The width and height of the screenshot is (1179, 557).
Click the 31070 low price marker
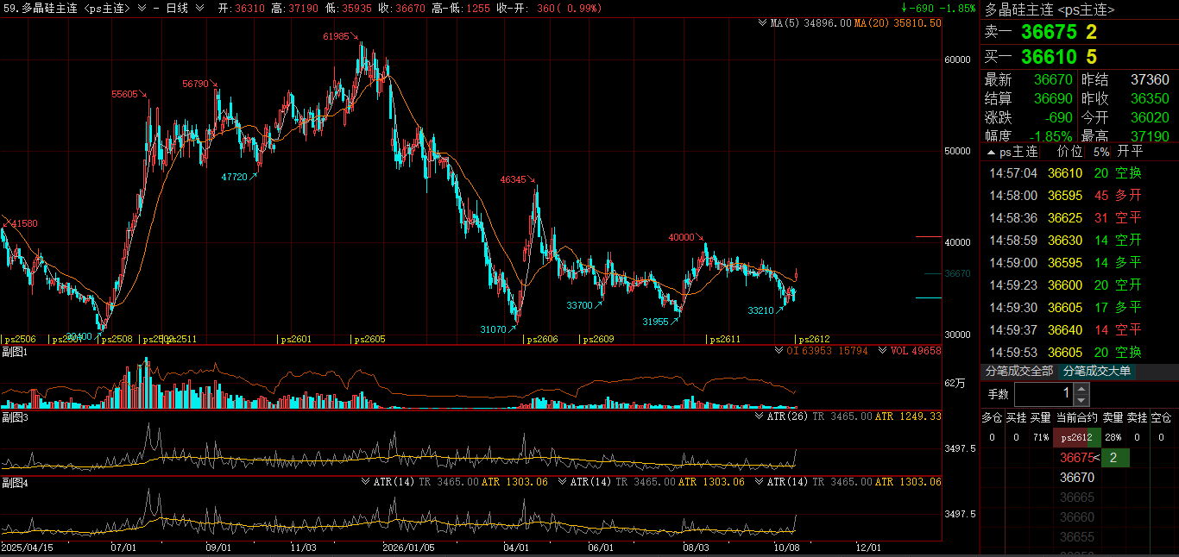(x=494, y=329)
